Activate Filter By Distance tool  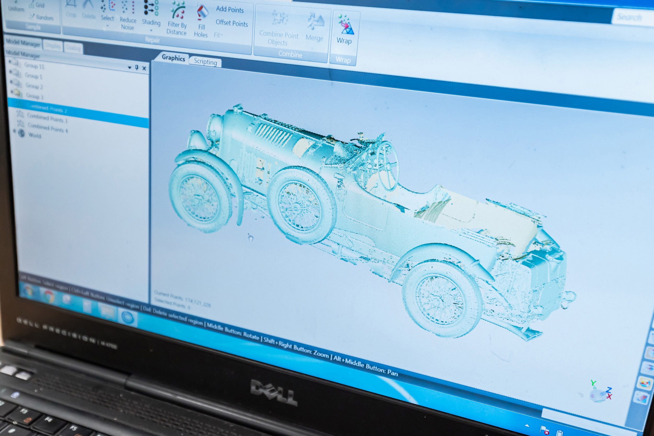pyautogui.click(x=177, y=10)
